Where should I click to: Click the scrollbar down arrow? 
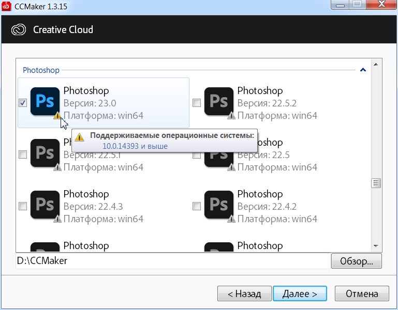[x=376, y=246]
